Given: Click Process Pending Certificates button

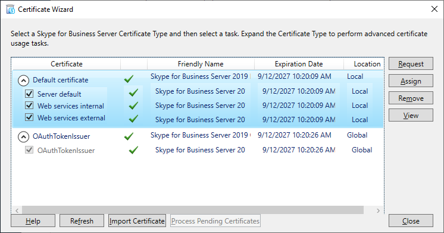Looking at the screenshot, I should (215, 221).
